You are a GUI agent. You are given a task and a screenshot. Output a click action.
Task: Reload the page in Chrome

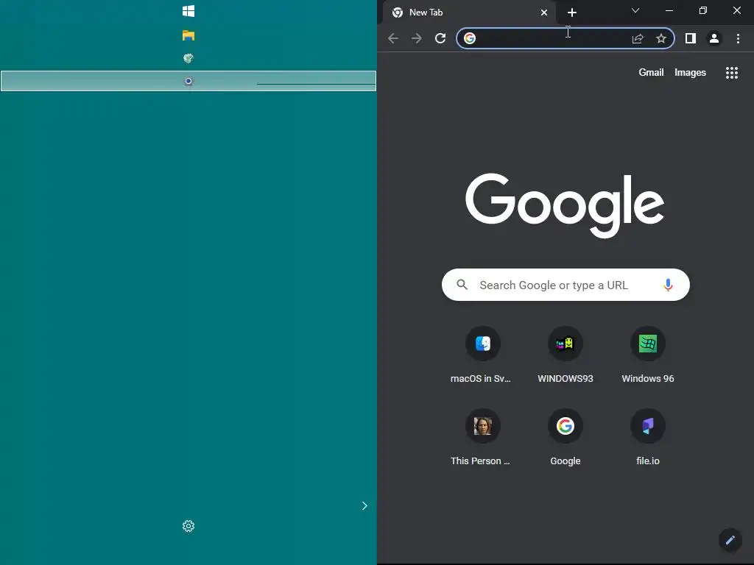click(x=440, y=38)
